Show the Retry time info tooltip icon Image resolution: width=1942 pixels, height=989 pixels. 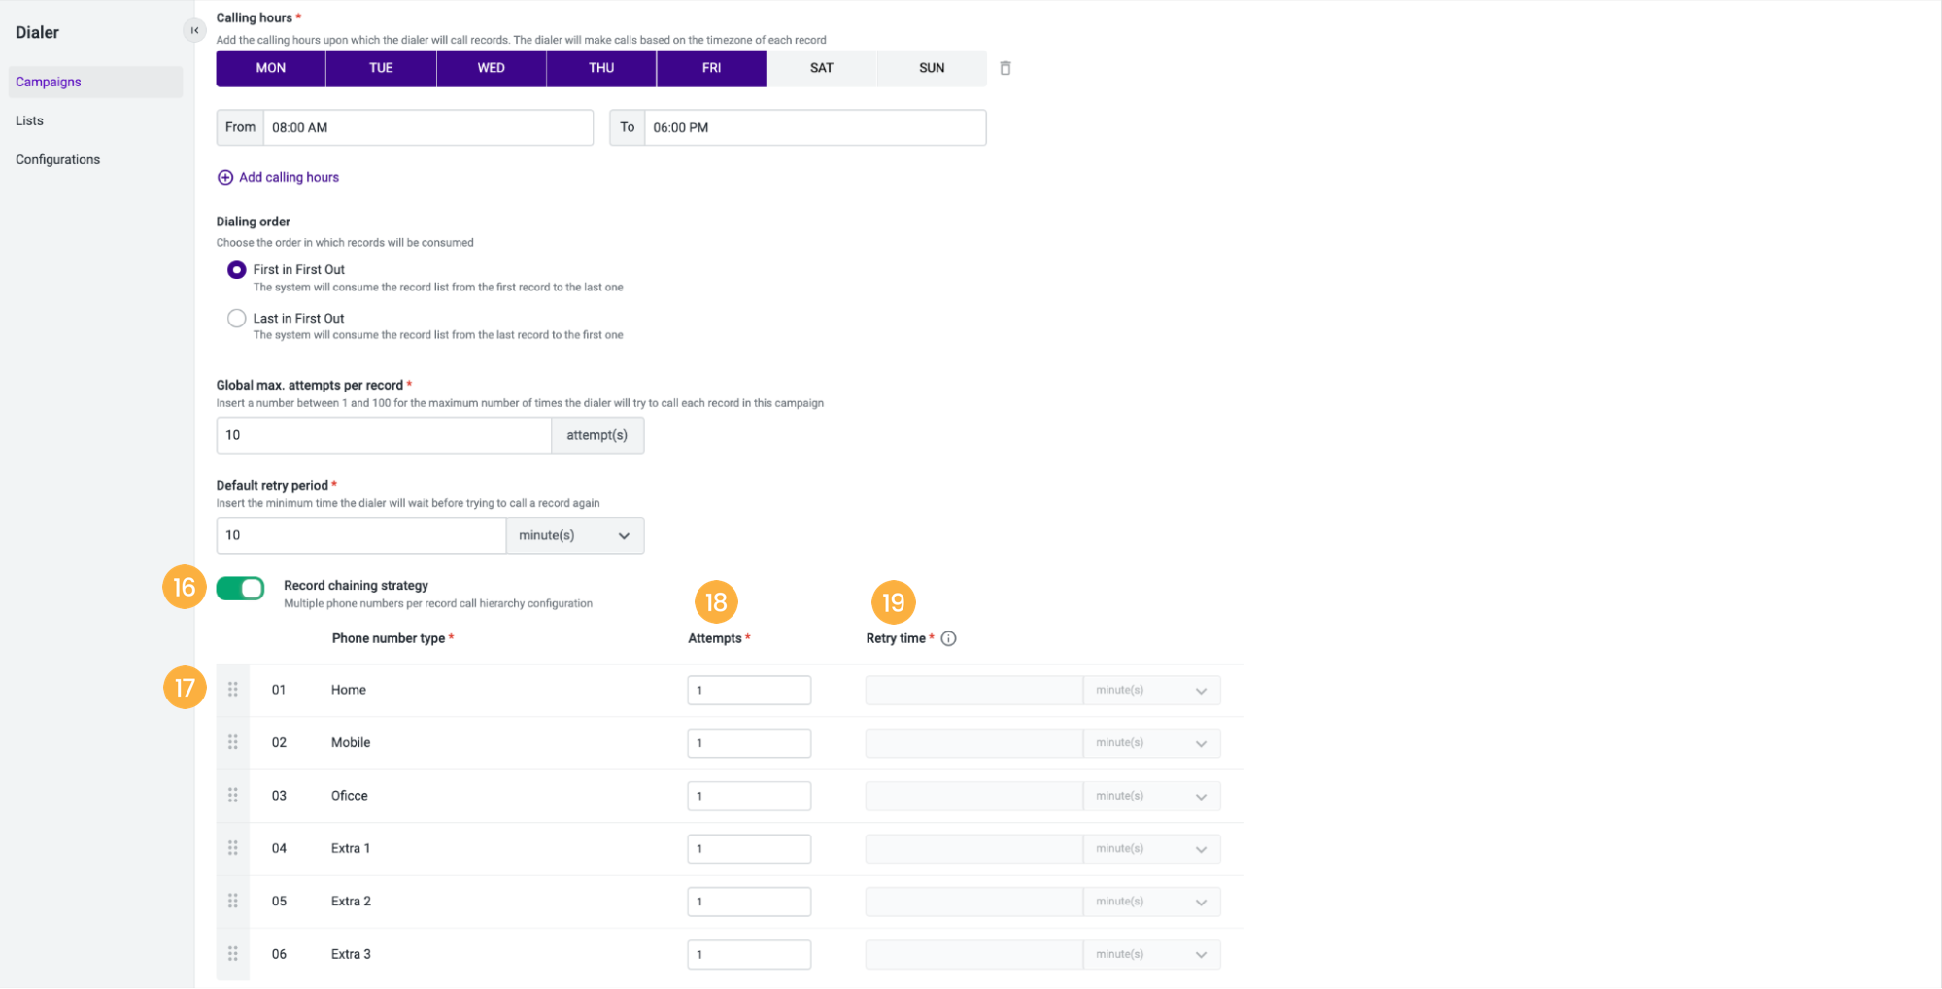click(x=949, y=638)
